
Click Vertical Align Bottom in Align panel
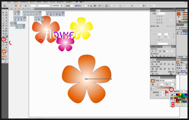pos(173,64)
